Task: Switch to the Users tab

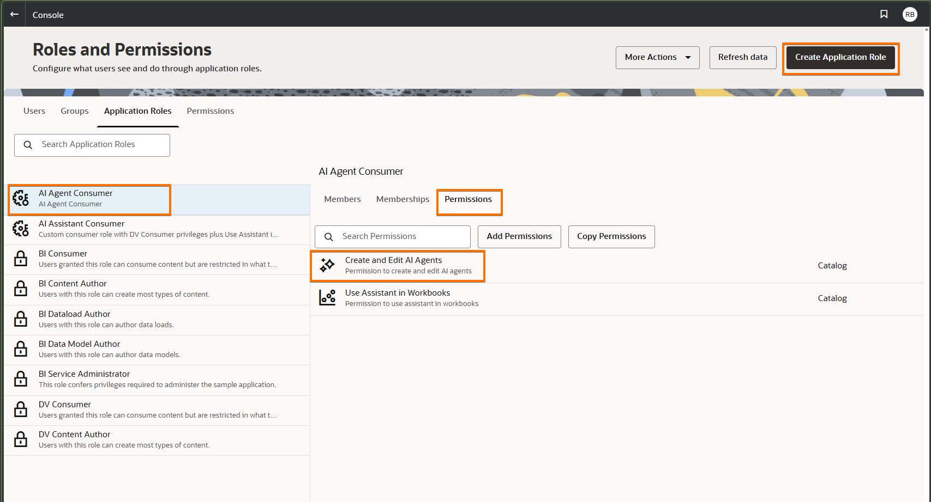Action: tap(34, 111)
